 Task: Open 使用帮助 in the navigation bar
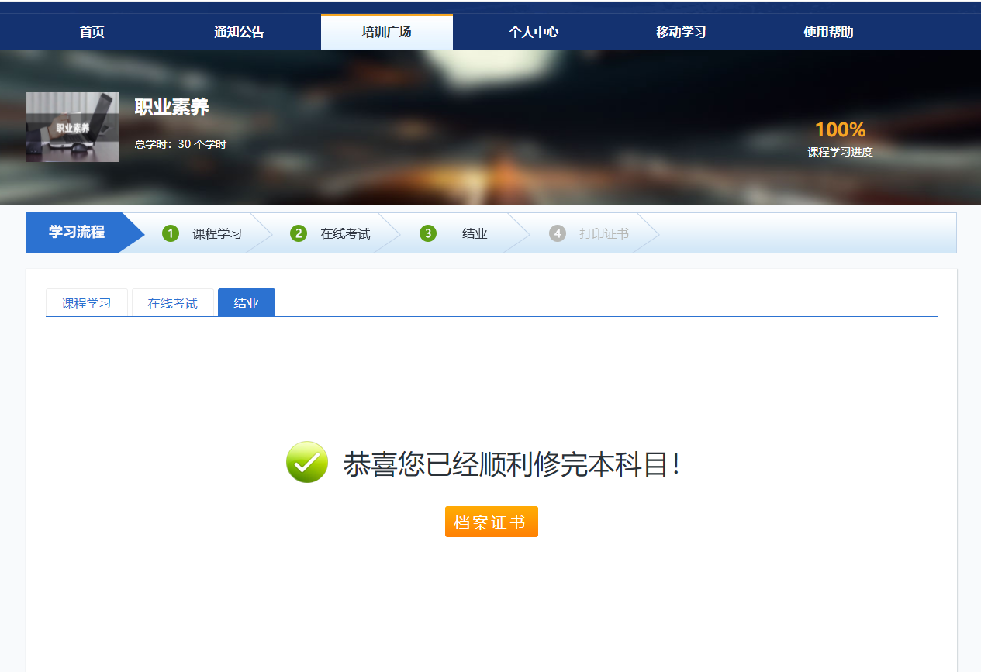click(828, 32)
